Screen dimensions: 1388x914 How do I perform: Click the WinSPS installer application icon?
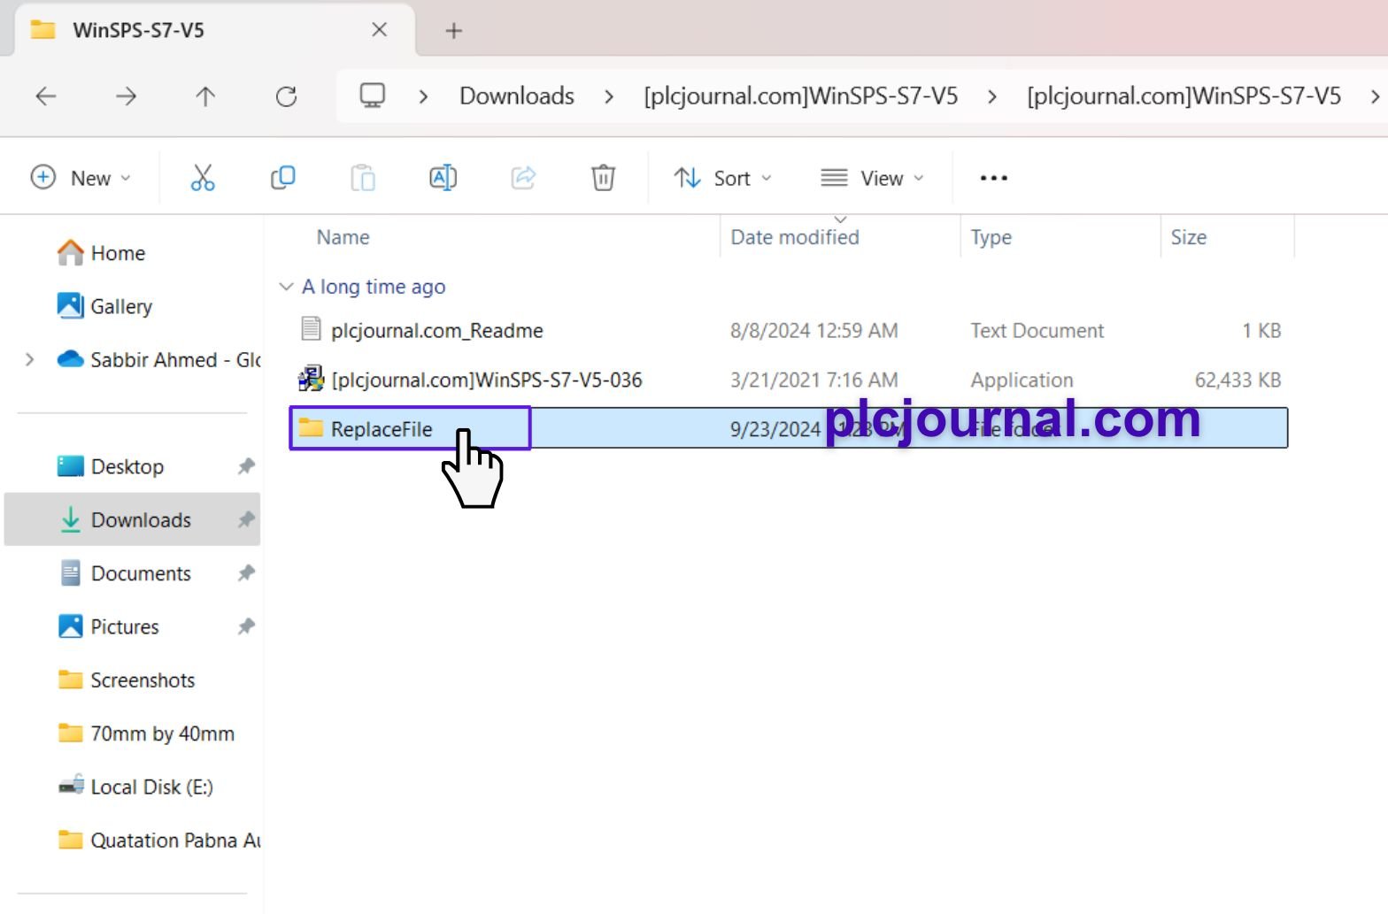(311, 379)
